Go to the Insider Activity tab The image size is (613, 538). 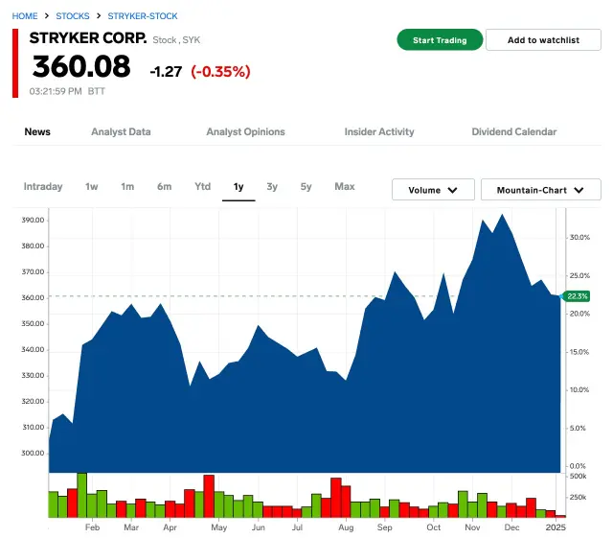click(x=379, y=131)
